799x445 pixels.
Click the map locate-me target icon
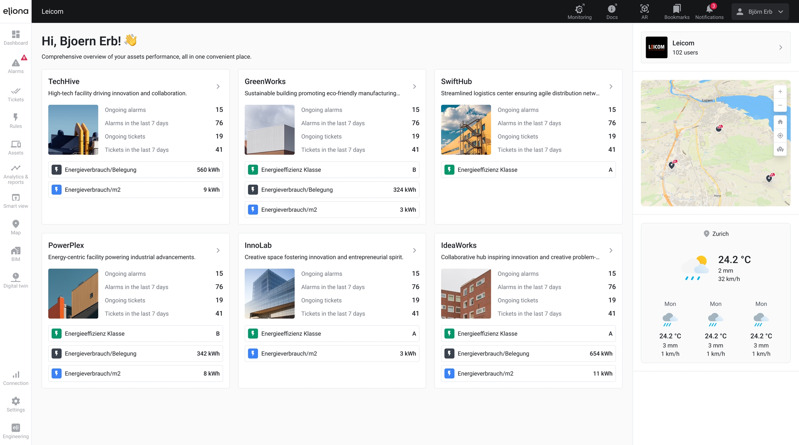point(780,136)
